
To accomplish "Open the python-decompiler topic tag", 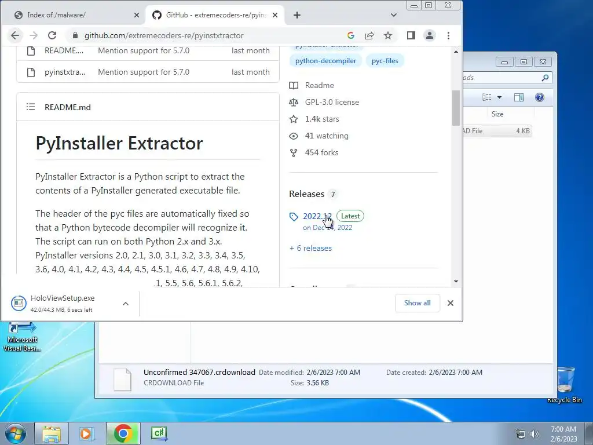I will [325, 61].
